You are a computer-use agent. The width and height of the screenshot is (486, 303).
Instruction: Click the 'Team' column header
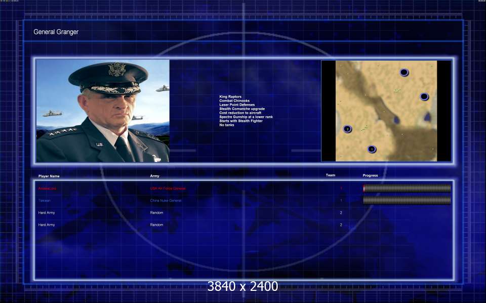pos(331,175)
